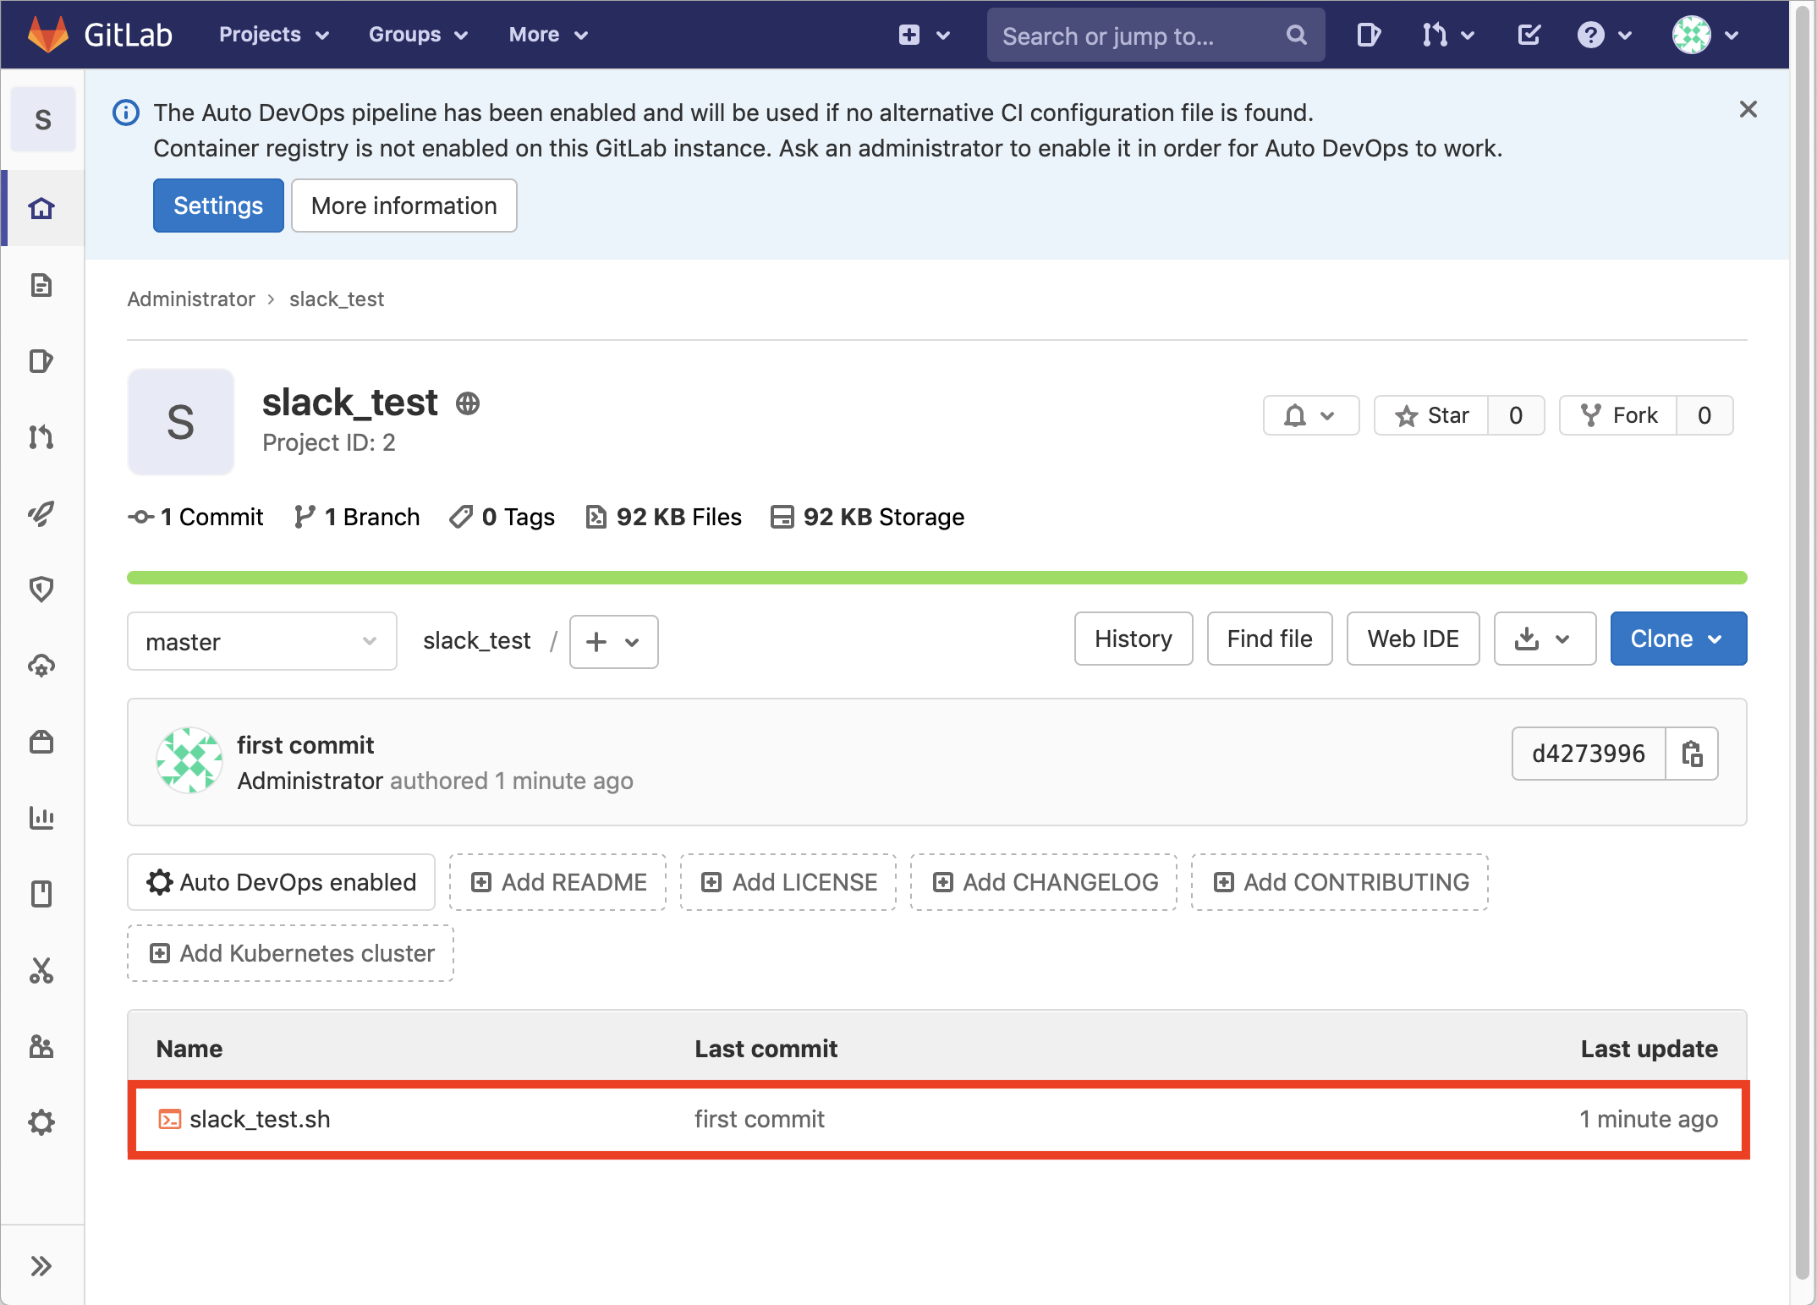
Task: Click Auto DevOps enabled button
Action: [x=281, y=882]
